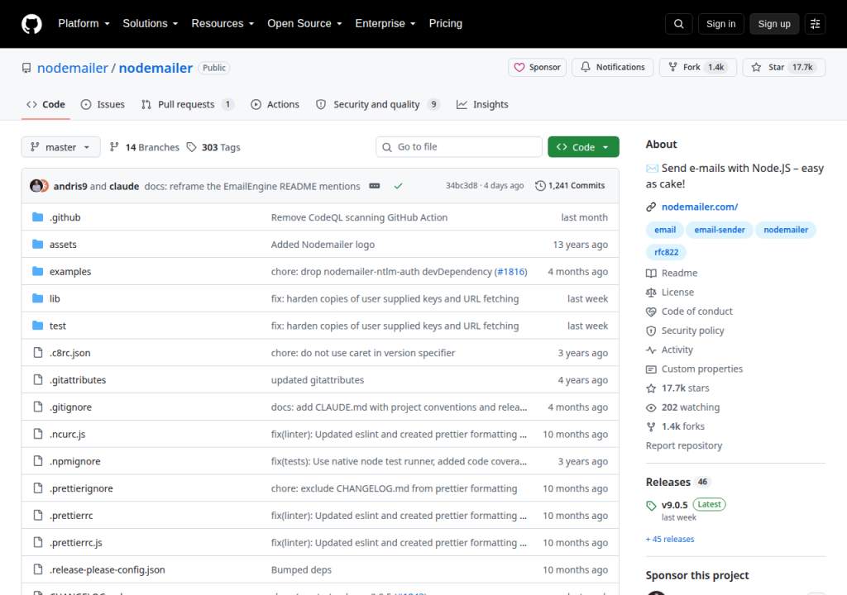847x595 pixels.
Task: Click the .gitattributes file icon
Action: pyautogui.click(x=38, y=379)
